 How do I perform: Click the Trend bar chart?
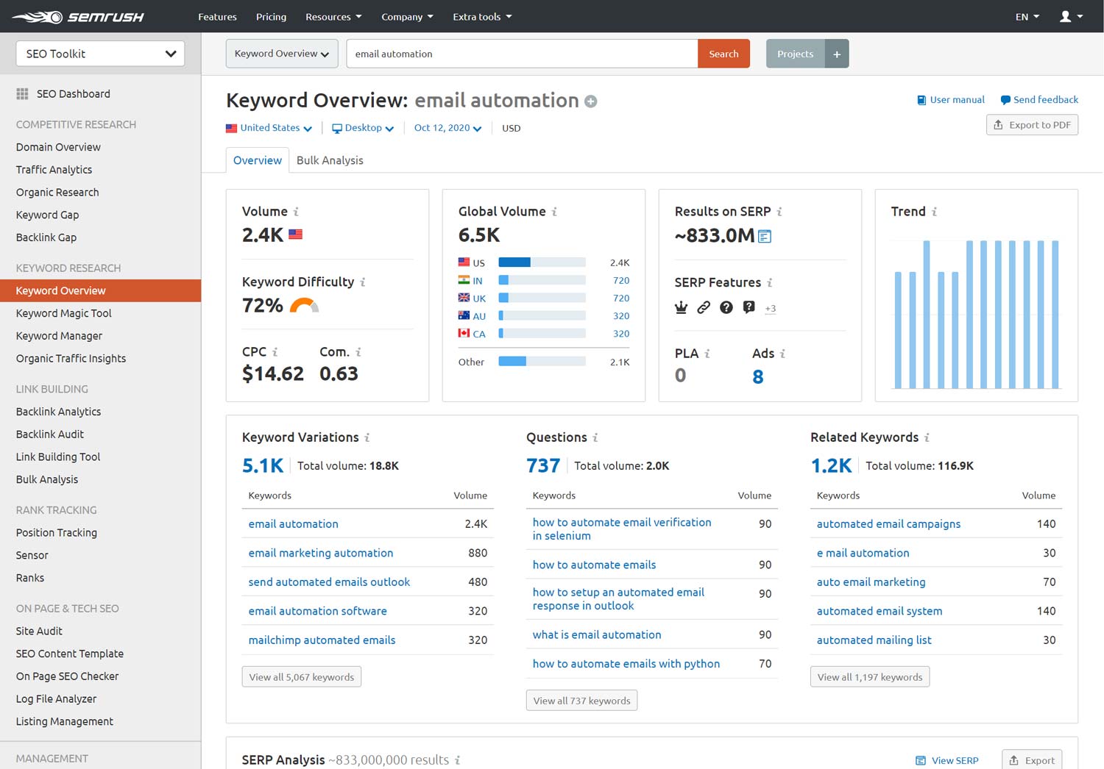point(977,314)
